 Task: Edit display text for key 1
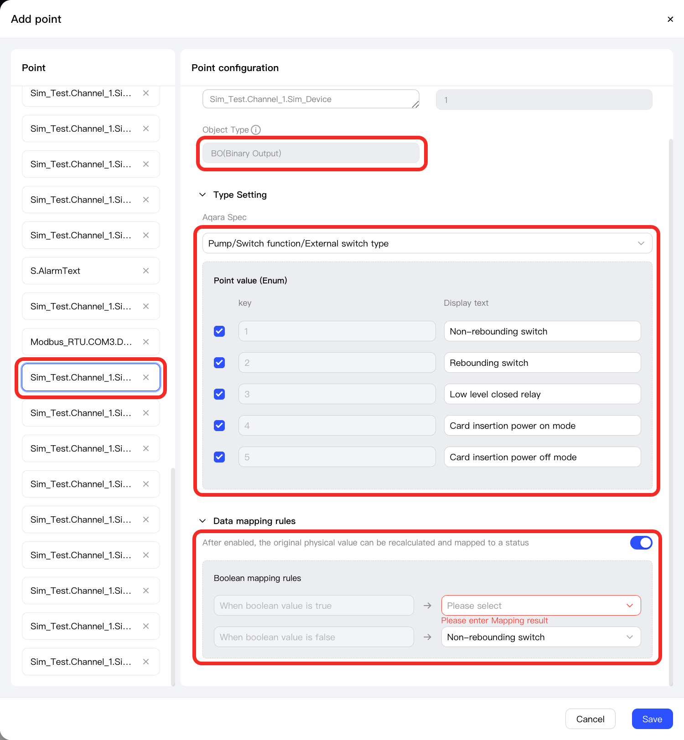(x=542, y=331)
